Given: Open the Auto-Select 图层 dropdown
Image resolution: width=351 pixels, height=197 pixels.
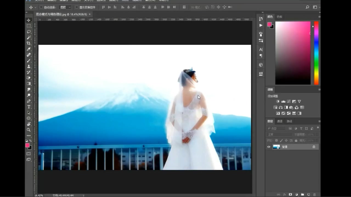Looking at the screenshot, I should click(x=65, y=7).
